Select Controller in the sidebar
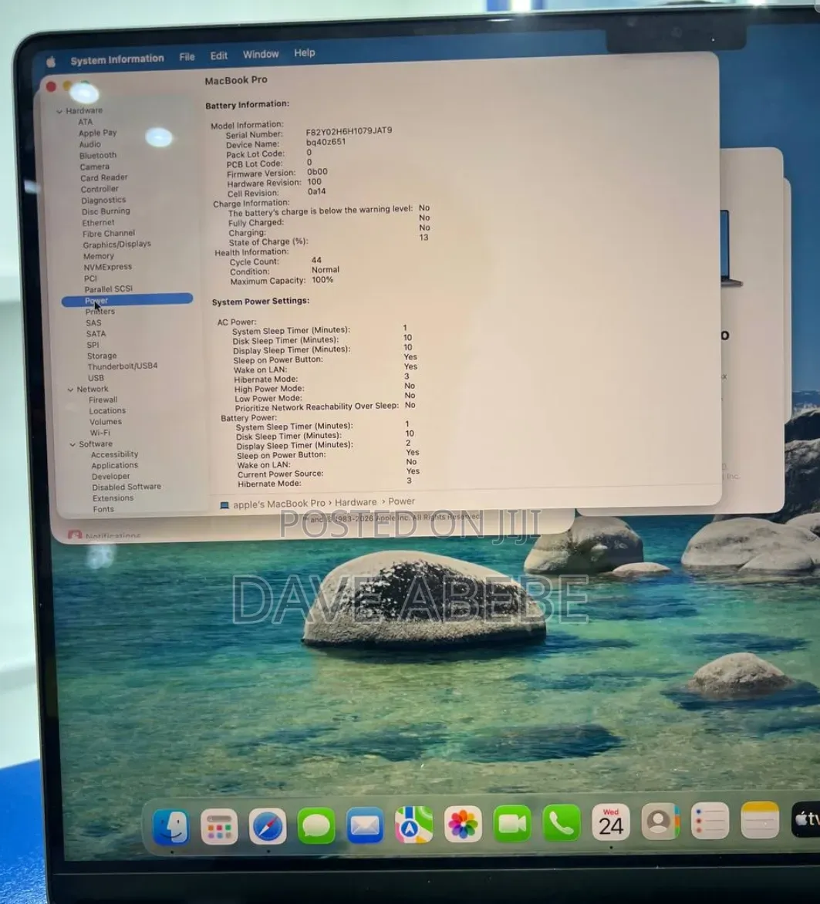The image size is (820, 904). click(x=100, y=189)
